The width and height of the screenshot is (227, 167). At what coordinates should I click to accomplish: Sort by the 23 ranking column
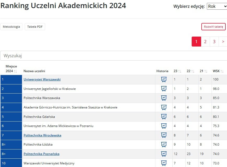tap(177, 71)
